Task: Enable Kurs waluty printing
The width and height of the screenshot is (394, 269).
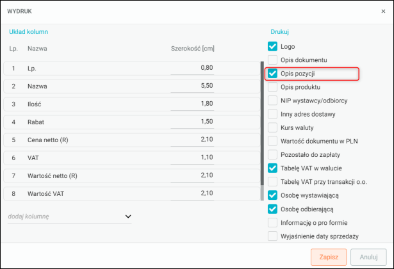Action: tap(273, 127)
